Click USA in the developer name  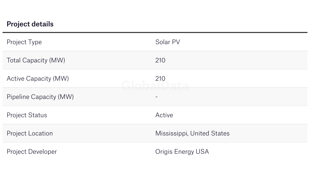pos(202,152)
